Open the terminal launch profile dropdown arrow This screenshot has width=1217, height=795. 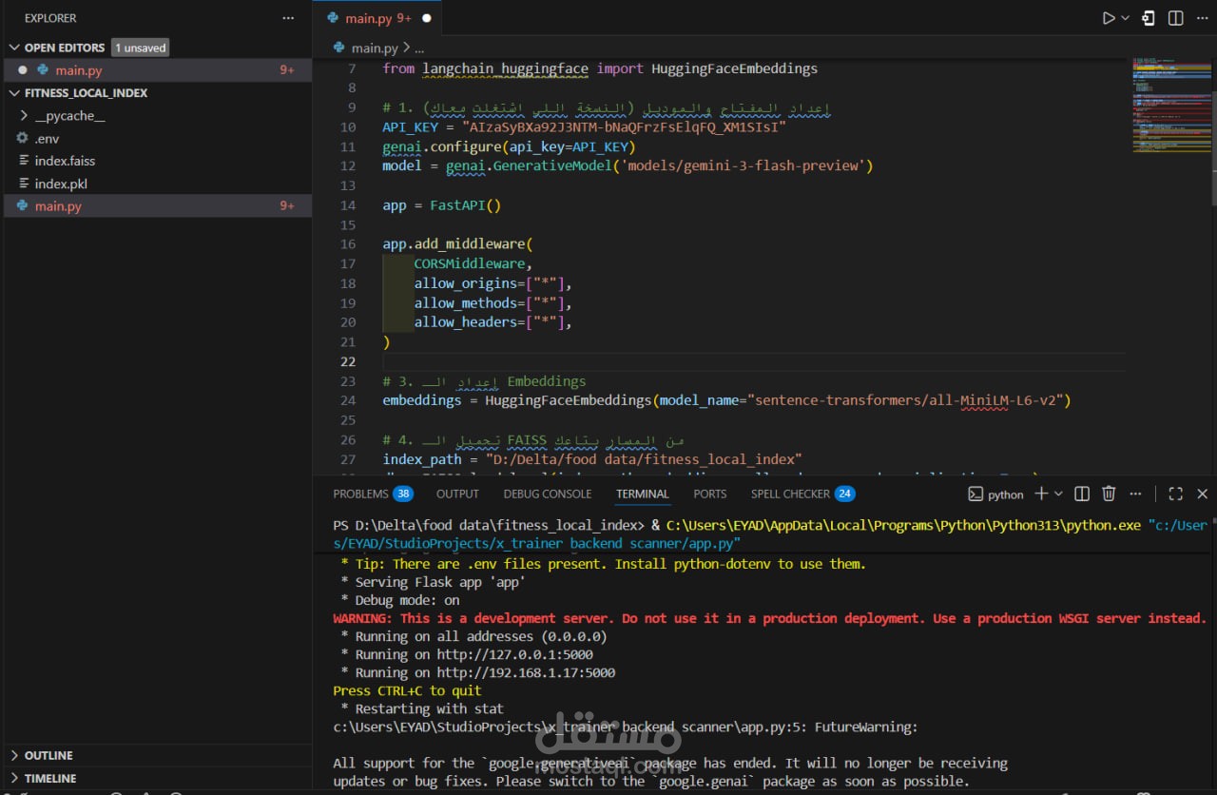coord(1058,494)
